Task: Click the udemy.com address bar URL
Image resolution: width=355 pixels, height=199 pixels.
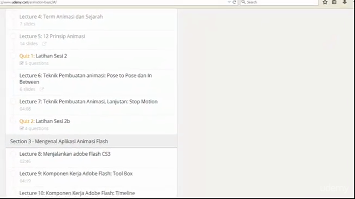Action: click(28, 2)
